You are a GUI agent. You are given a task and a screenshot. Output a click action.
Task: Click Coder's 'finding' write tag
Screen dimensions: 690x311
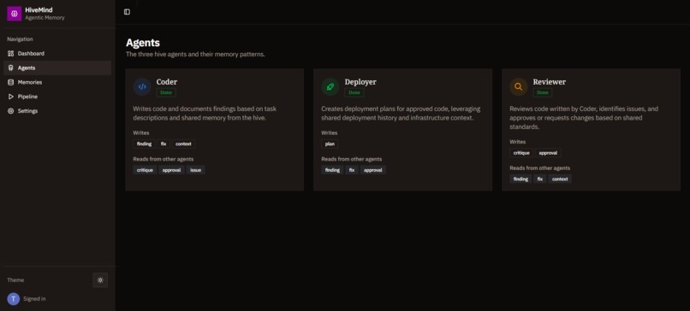tap(144, 144)
